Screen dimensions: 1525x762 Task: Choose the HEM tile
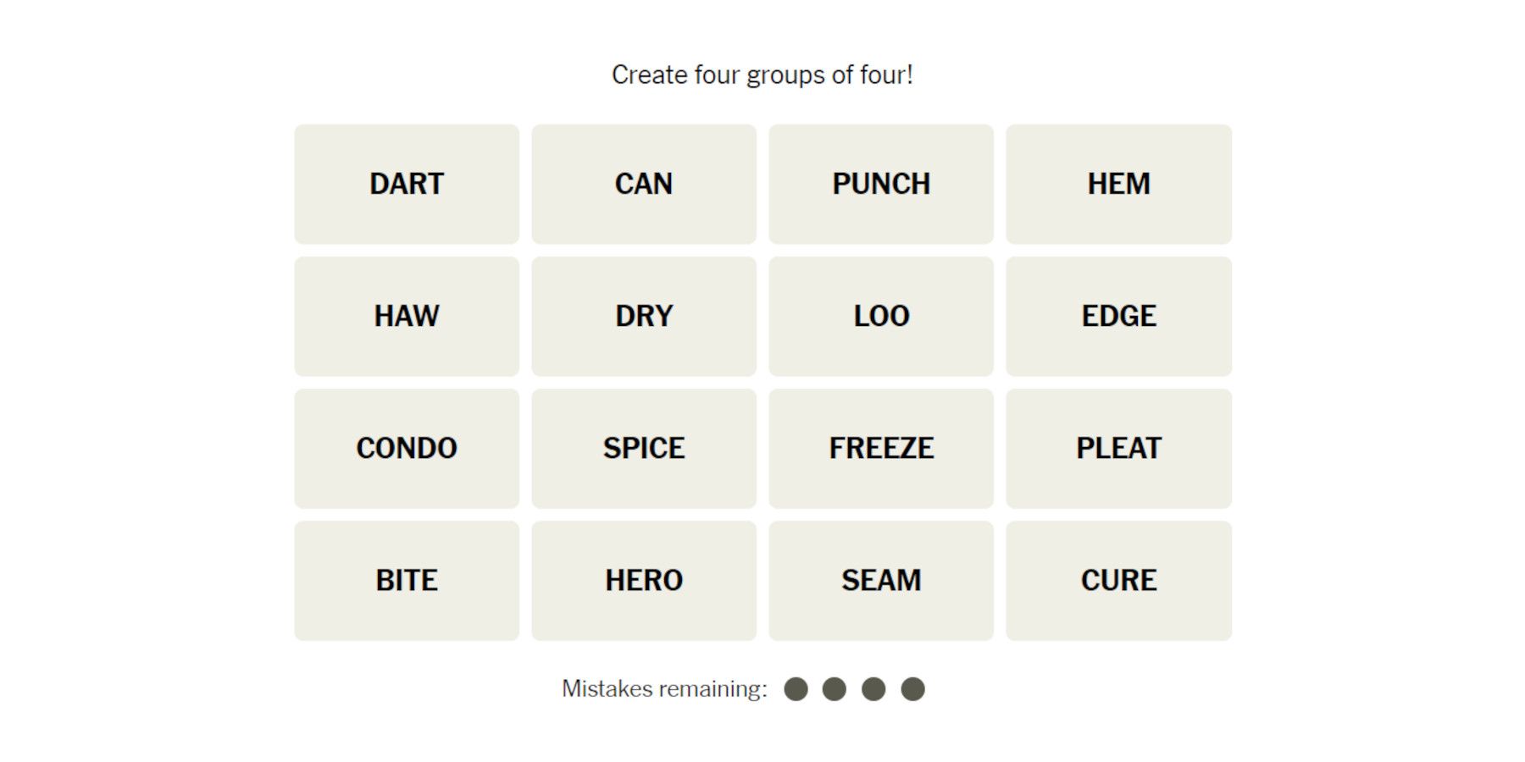(1118, 184)
